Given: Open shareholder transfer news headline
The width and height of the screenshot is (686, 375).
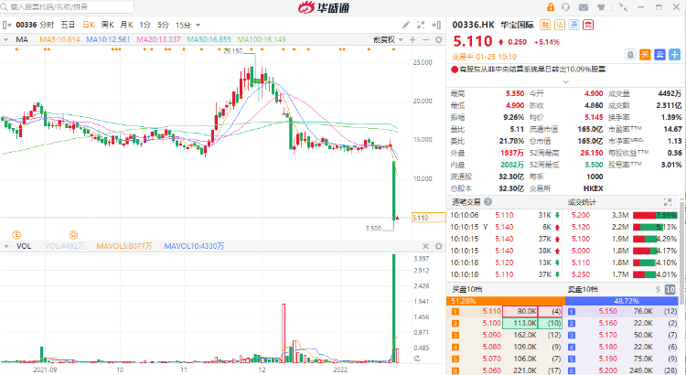Looking at the screenshot, I should pos(532,70).
